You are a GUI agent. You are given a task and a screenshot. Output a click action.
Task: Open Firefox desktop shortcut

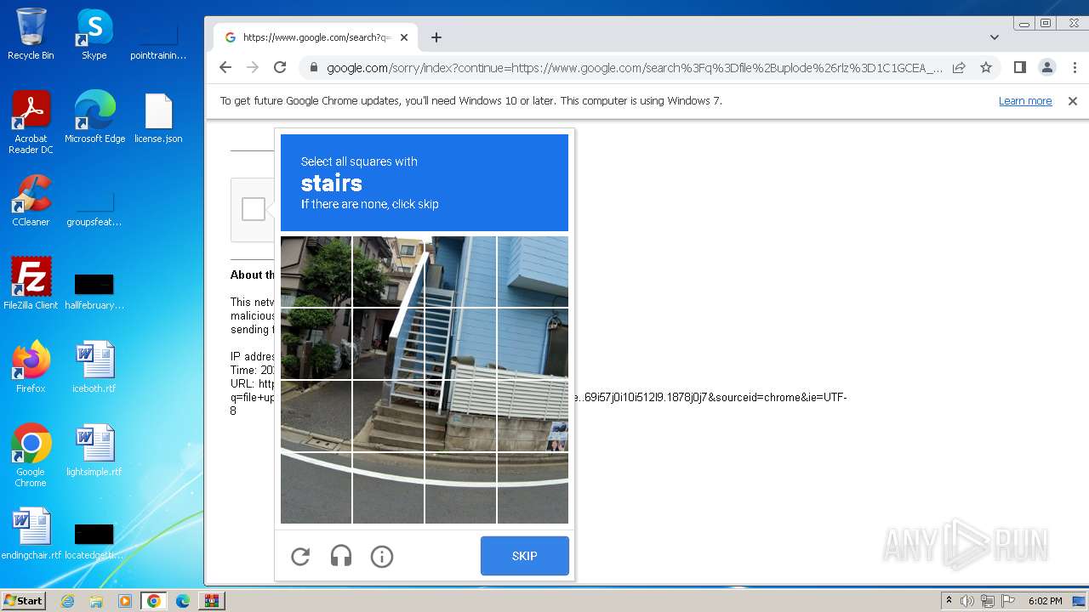[31, 367]
